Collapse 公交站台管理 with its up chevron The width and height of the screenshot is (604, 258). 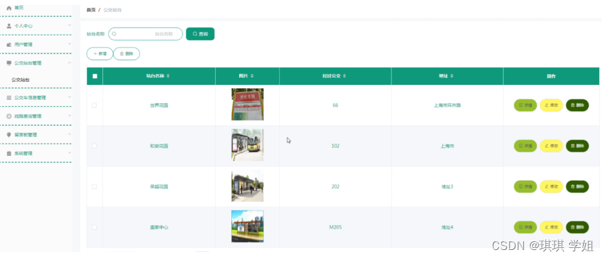(69, 62)
